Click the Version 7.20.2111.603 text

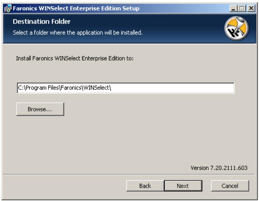pyautogui.click(x=219, y=168)
